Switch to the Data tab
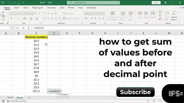 pyautogui.click(x=62, y=8)
